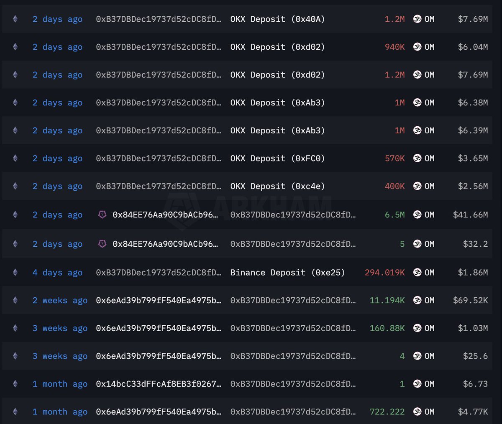Screen dimensions: 502x424
Task: Click OM symbol text in the $25.6 row
Action: coord(429,356)
